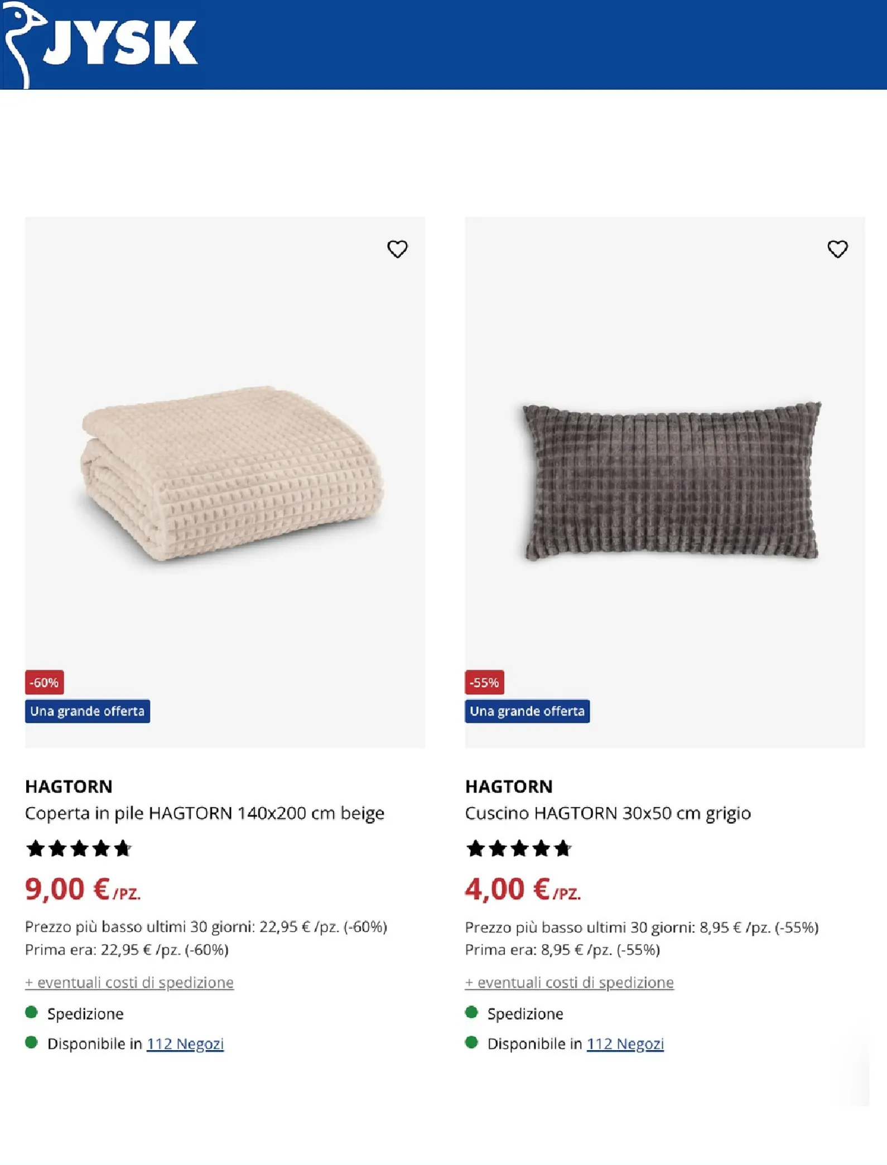Click the -55% discount badge
Viewport: 887px width, 1165px height.
484,682
